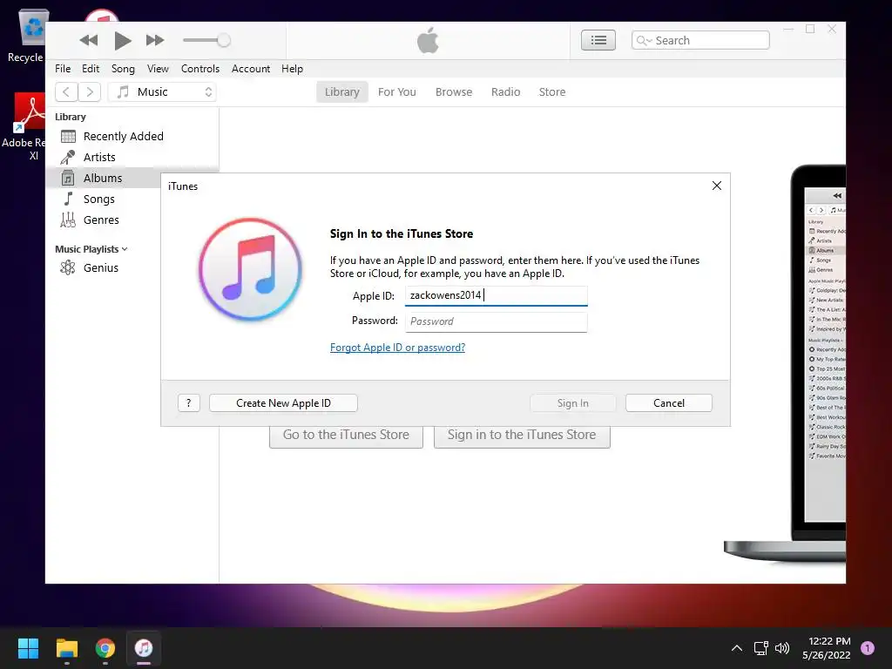Image resolution: width=892 pixels, height=669 pixels.
Task: Open File Explorer from the taskbar
Action: coord(66,648)
